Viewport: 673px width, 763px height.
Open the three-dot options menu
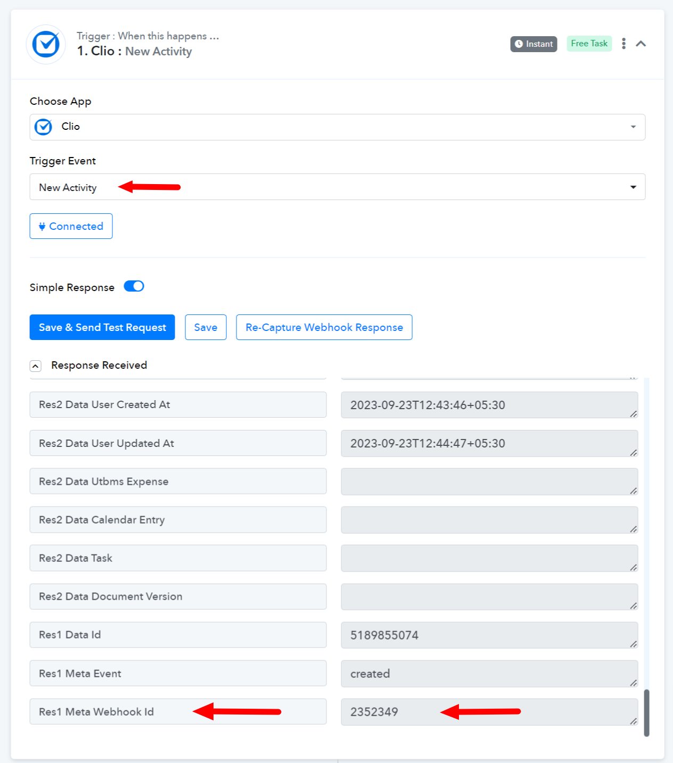623,44
